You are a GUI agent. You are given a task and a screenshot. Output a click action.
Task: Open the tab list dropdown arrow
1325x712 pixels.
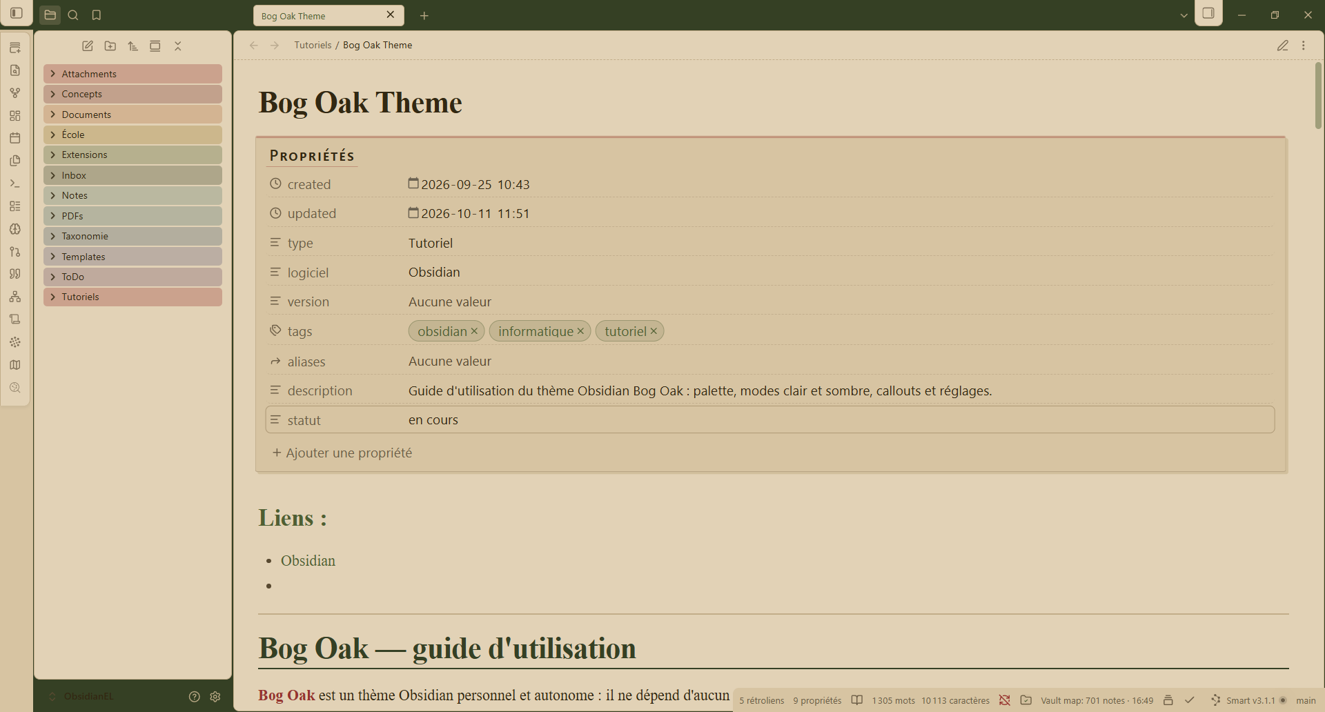[1184, 15]
